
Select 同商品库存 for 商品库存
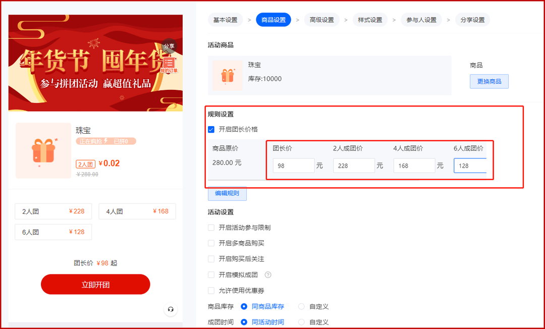[244, 306]
